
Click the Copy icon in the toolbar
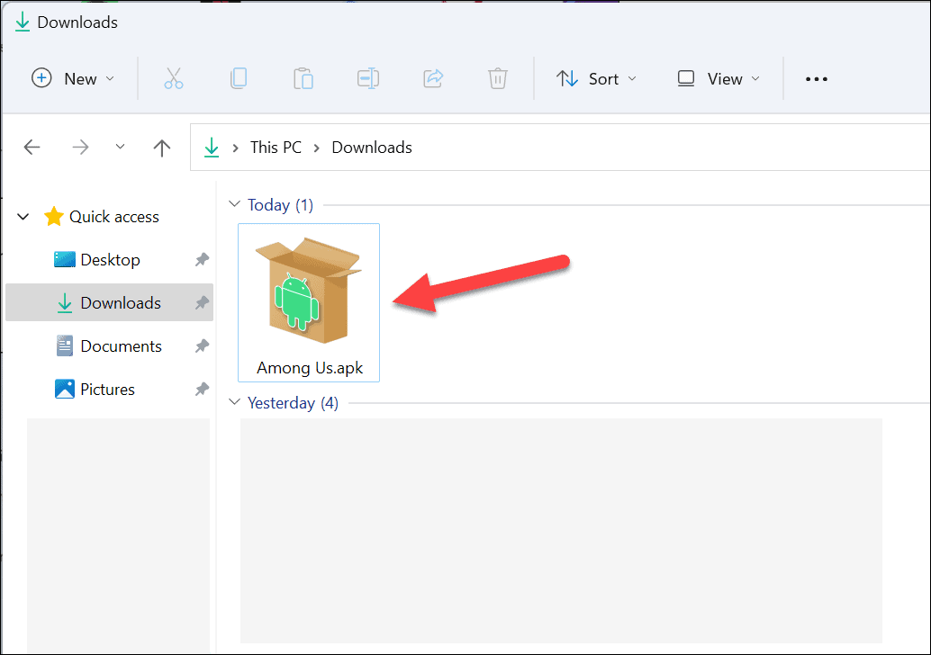coord(239,78)
